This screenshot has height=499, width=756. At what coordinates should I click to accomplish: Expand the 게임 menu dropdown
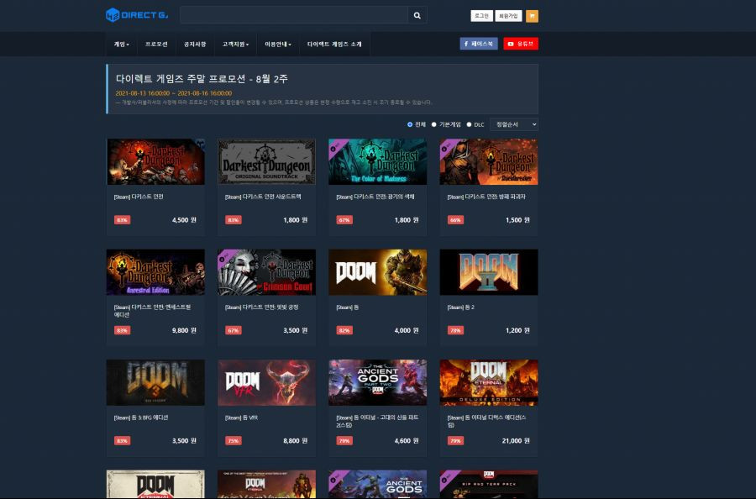pos(122,45)
